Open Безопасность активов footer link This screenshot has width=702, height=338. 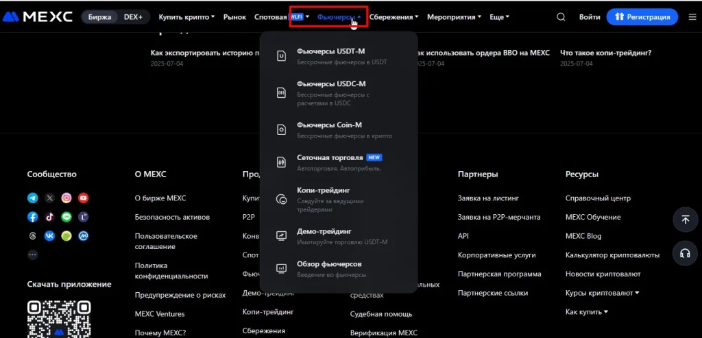(172, 217)
